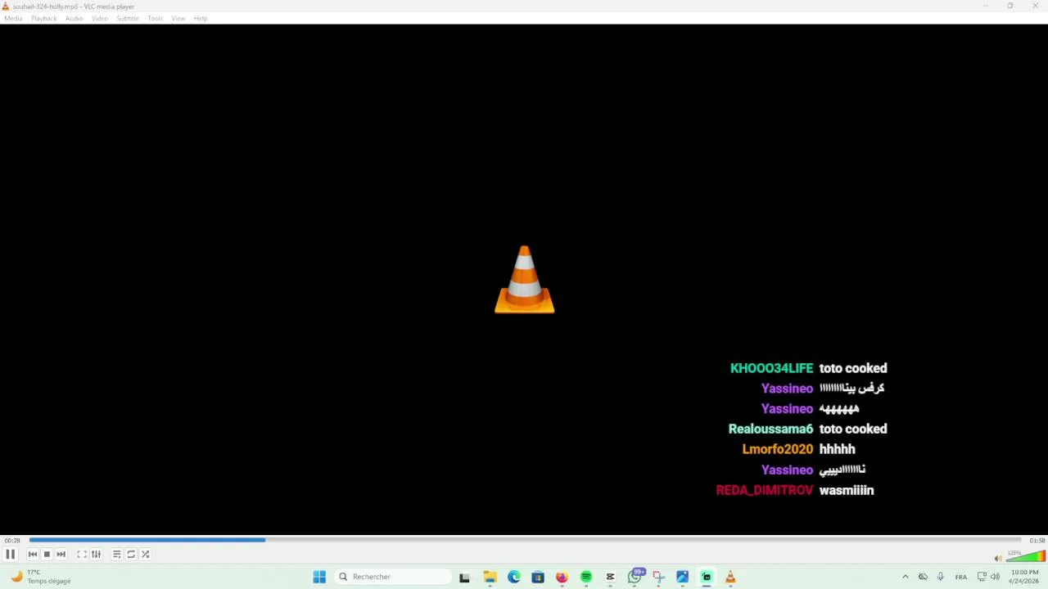Open the Help menu
Viewport: 1048px width, 589px height.
coord(201,18)
